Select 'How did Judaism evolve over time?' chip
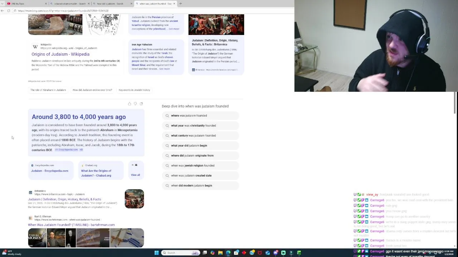Viewport: 458px width, 257px height. click(92, 90)
